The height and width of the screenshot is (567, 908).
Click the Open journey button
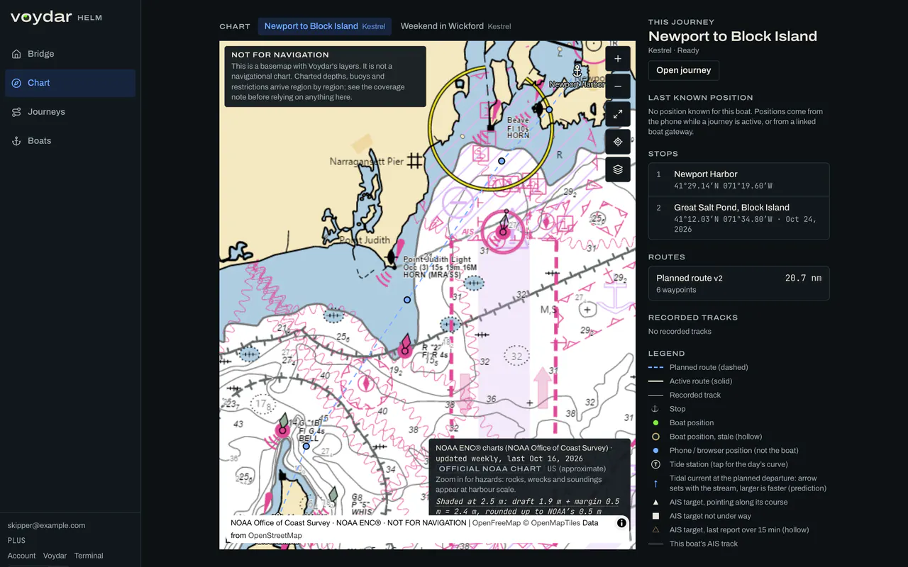click(x=684, y=70)
